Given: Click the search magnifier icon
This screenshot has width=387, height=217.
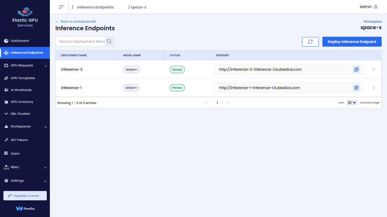Looking at the screenshot, I should 109,42.
